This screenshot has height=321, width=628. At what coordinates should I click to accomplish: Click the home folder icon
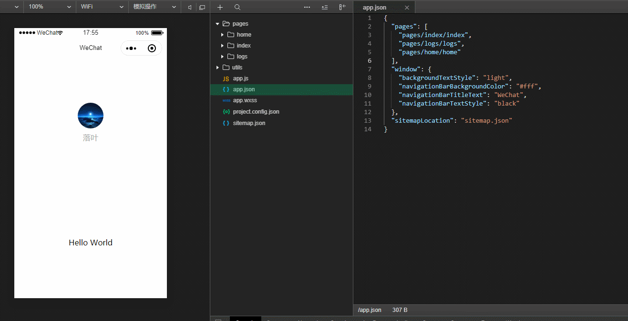click(231, 35)
